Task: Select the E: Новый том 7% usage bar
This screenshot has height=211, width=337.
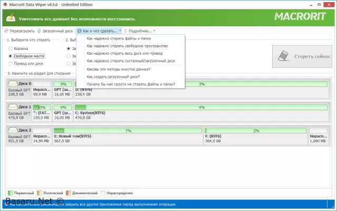Action: (x=127, y=131)
